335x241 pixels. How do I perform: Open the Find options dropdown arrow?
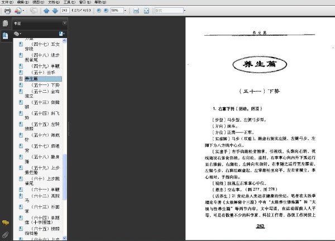[185, 10]
